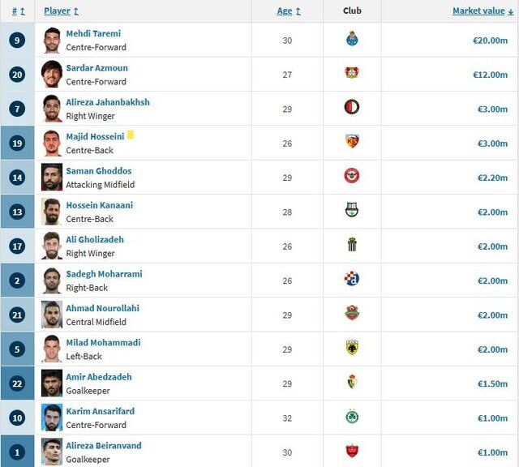Click Sardar Azmoun's portrait thumbnail

pos(52,74)
